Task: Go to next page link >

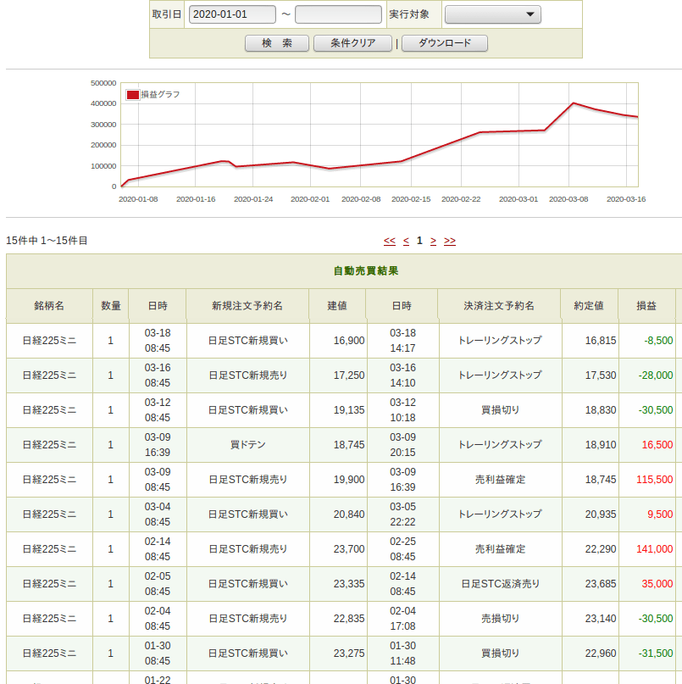Action: click(x=433, y=241)
